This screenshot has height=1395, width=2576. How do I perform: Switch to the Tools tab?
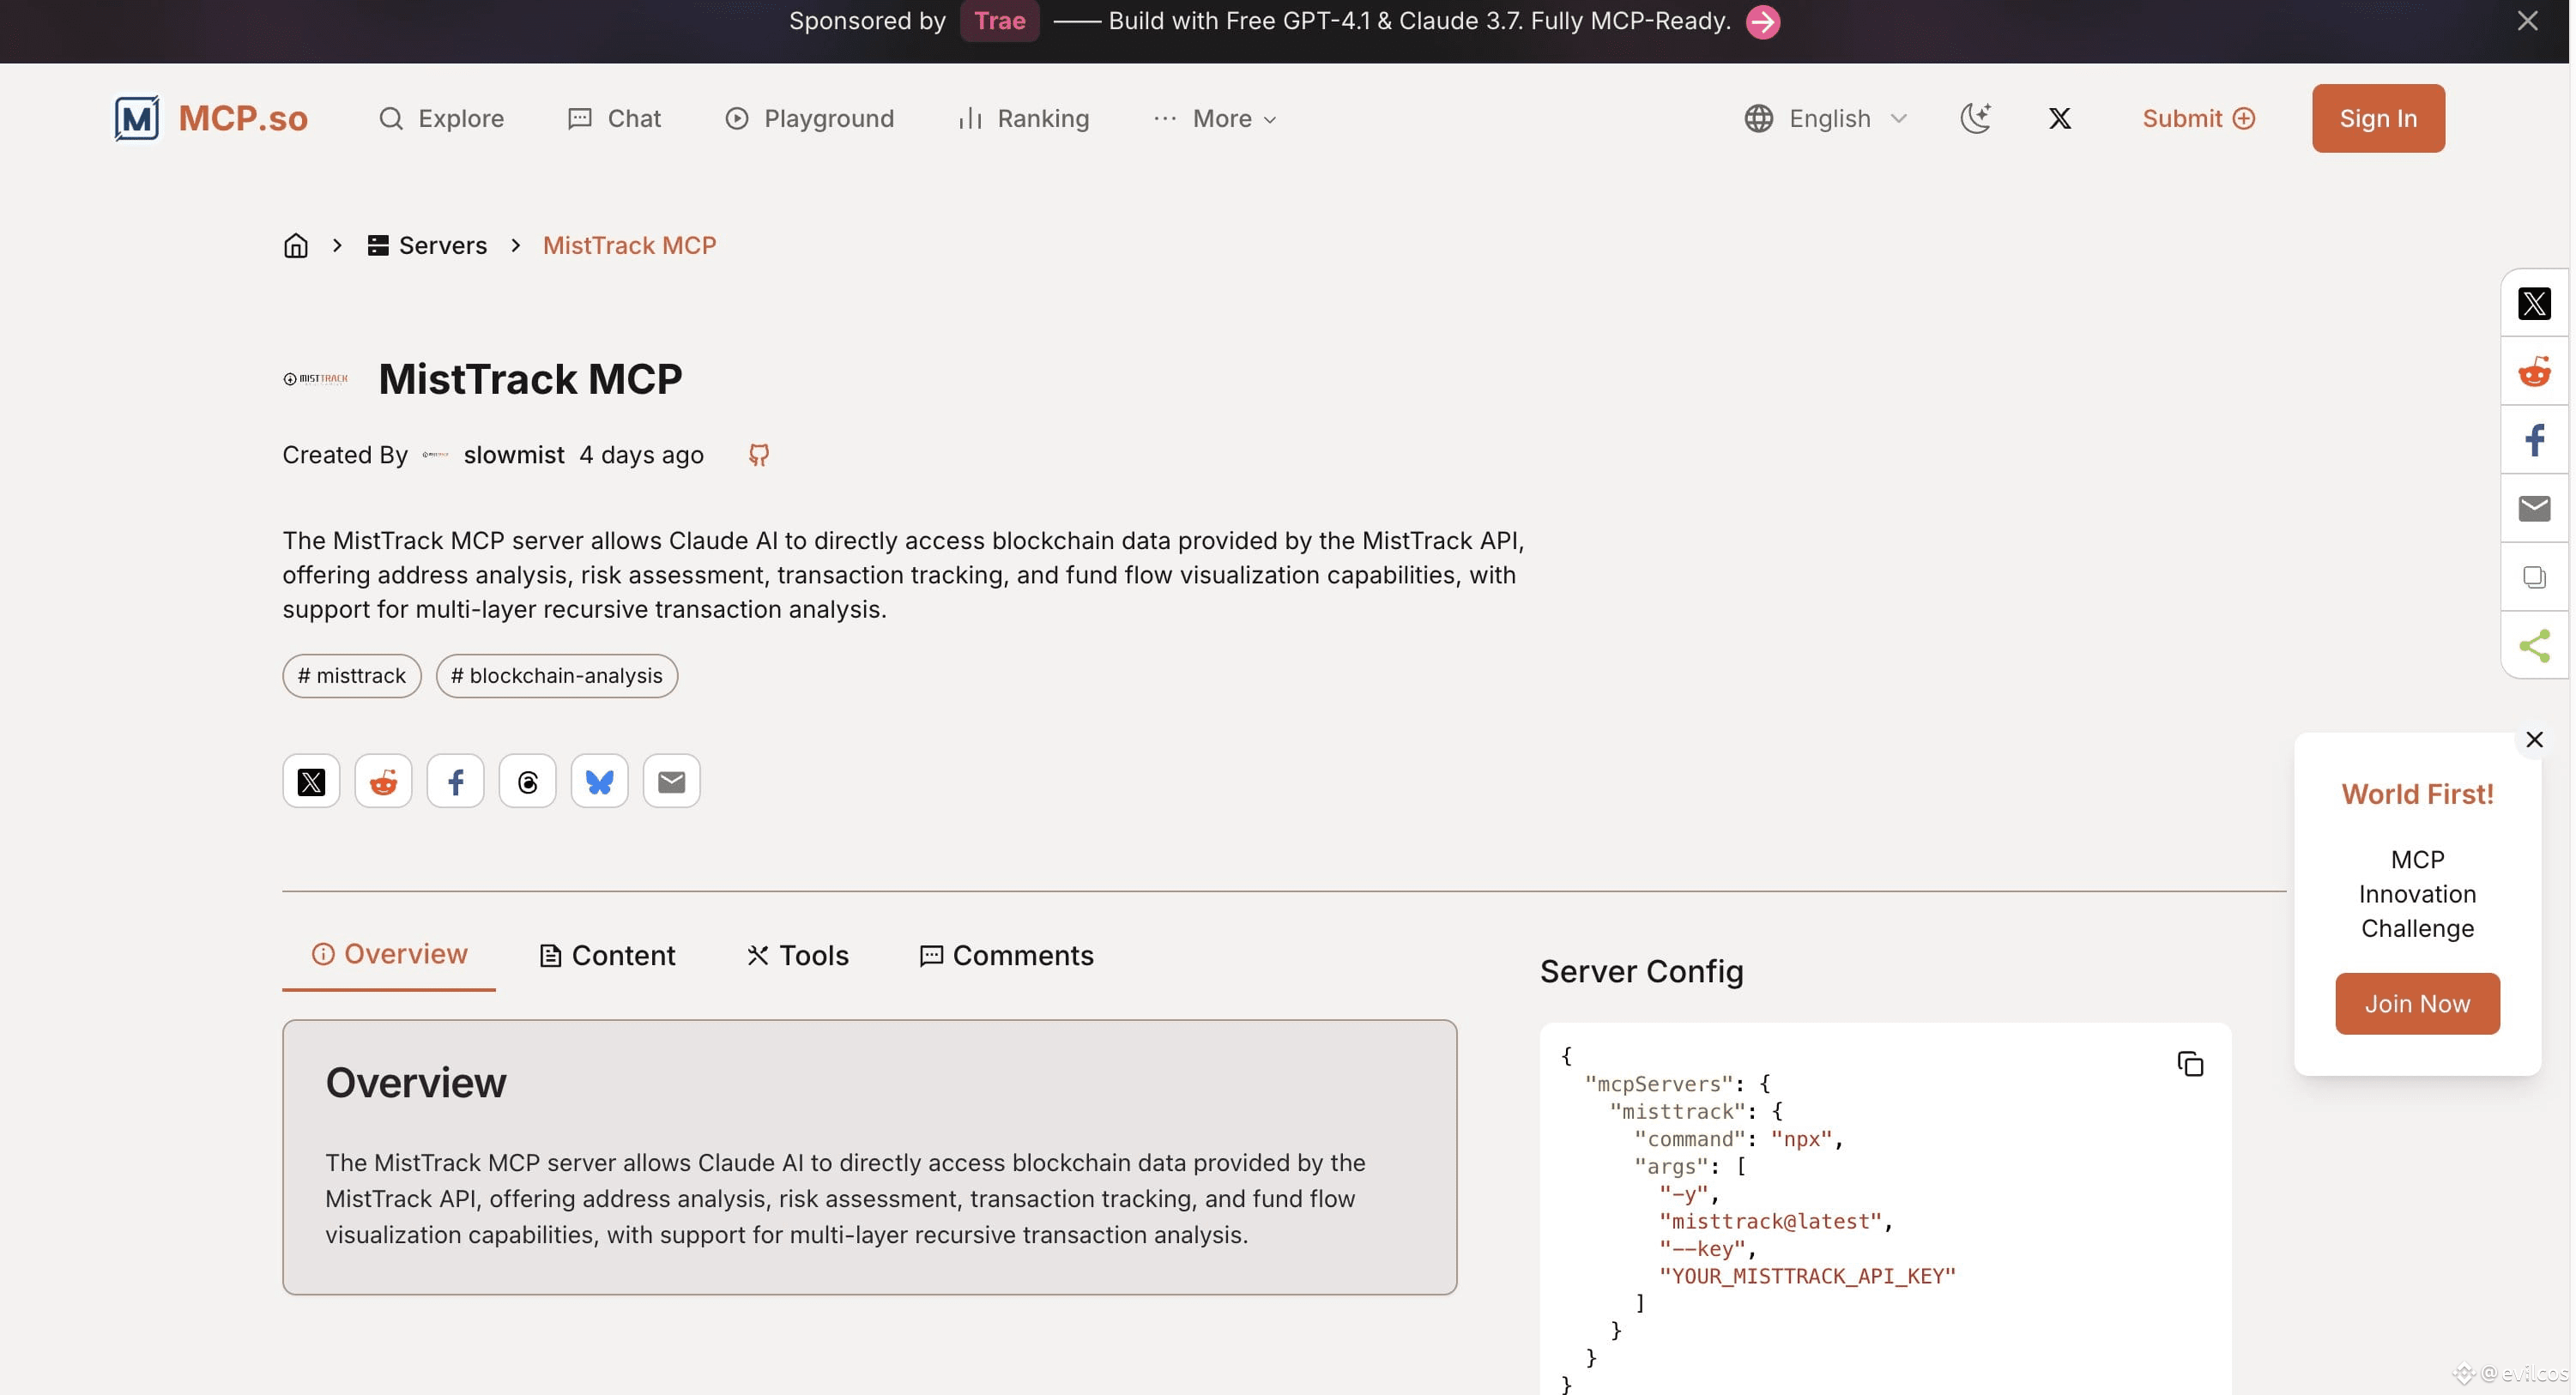click(798, 956)
